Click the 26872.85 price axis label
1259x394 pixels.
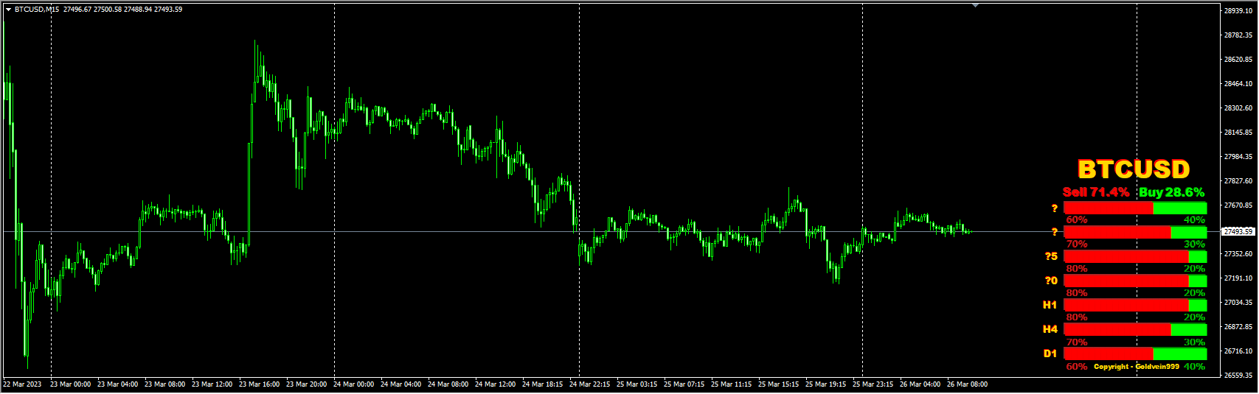[x=1238, y=327]
